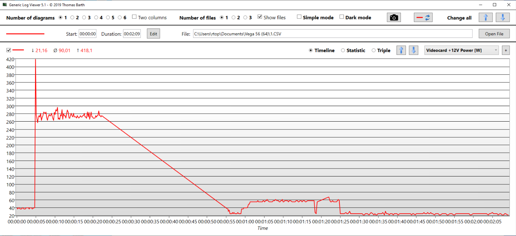The width and height of the screenshot is (516, 236).
Task: Click the diagram down arrow beside Triple
Action: tap(413, 50)
